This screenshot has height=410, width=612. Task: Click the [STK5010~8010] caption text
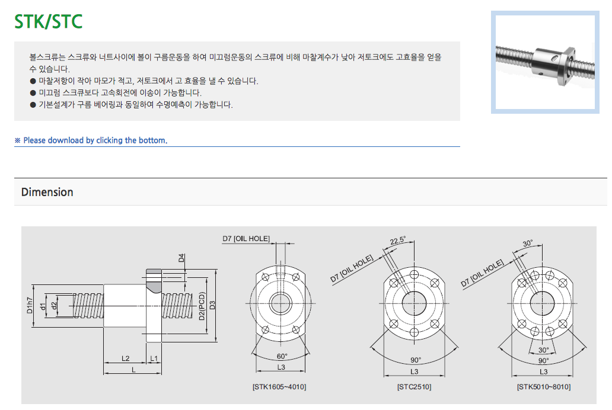coord(543,387)
